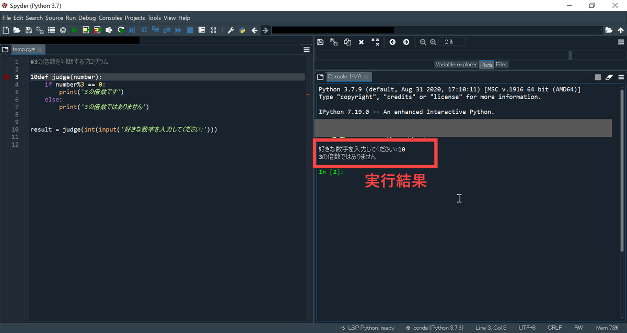Open the File menu

(x=6, y=18)
